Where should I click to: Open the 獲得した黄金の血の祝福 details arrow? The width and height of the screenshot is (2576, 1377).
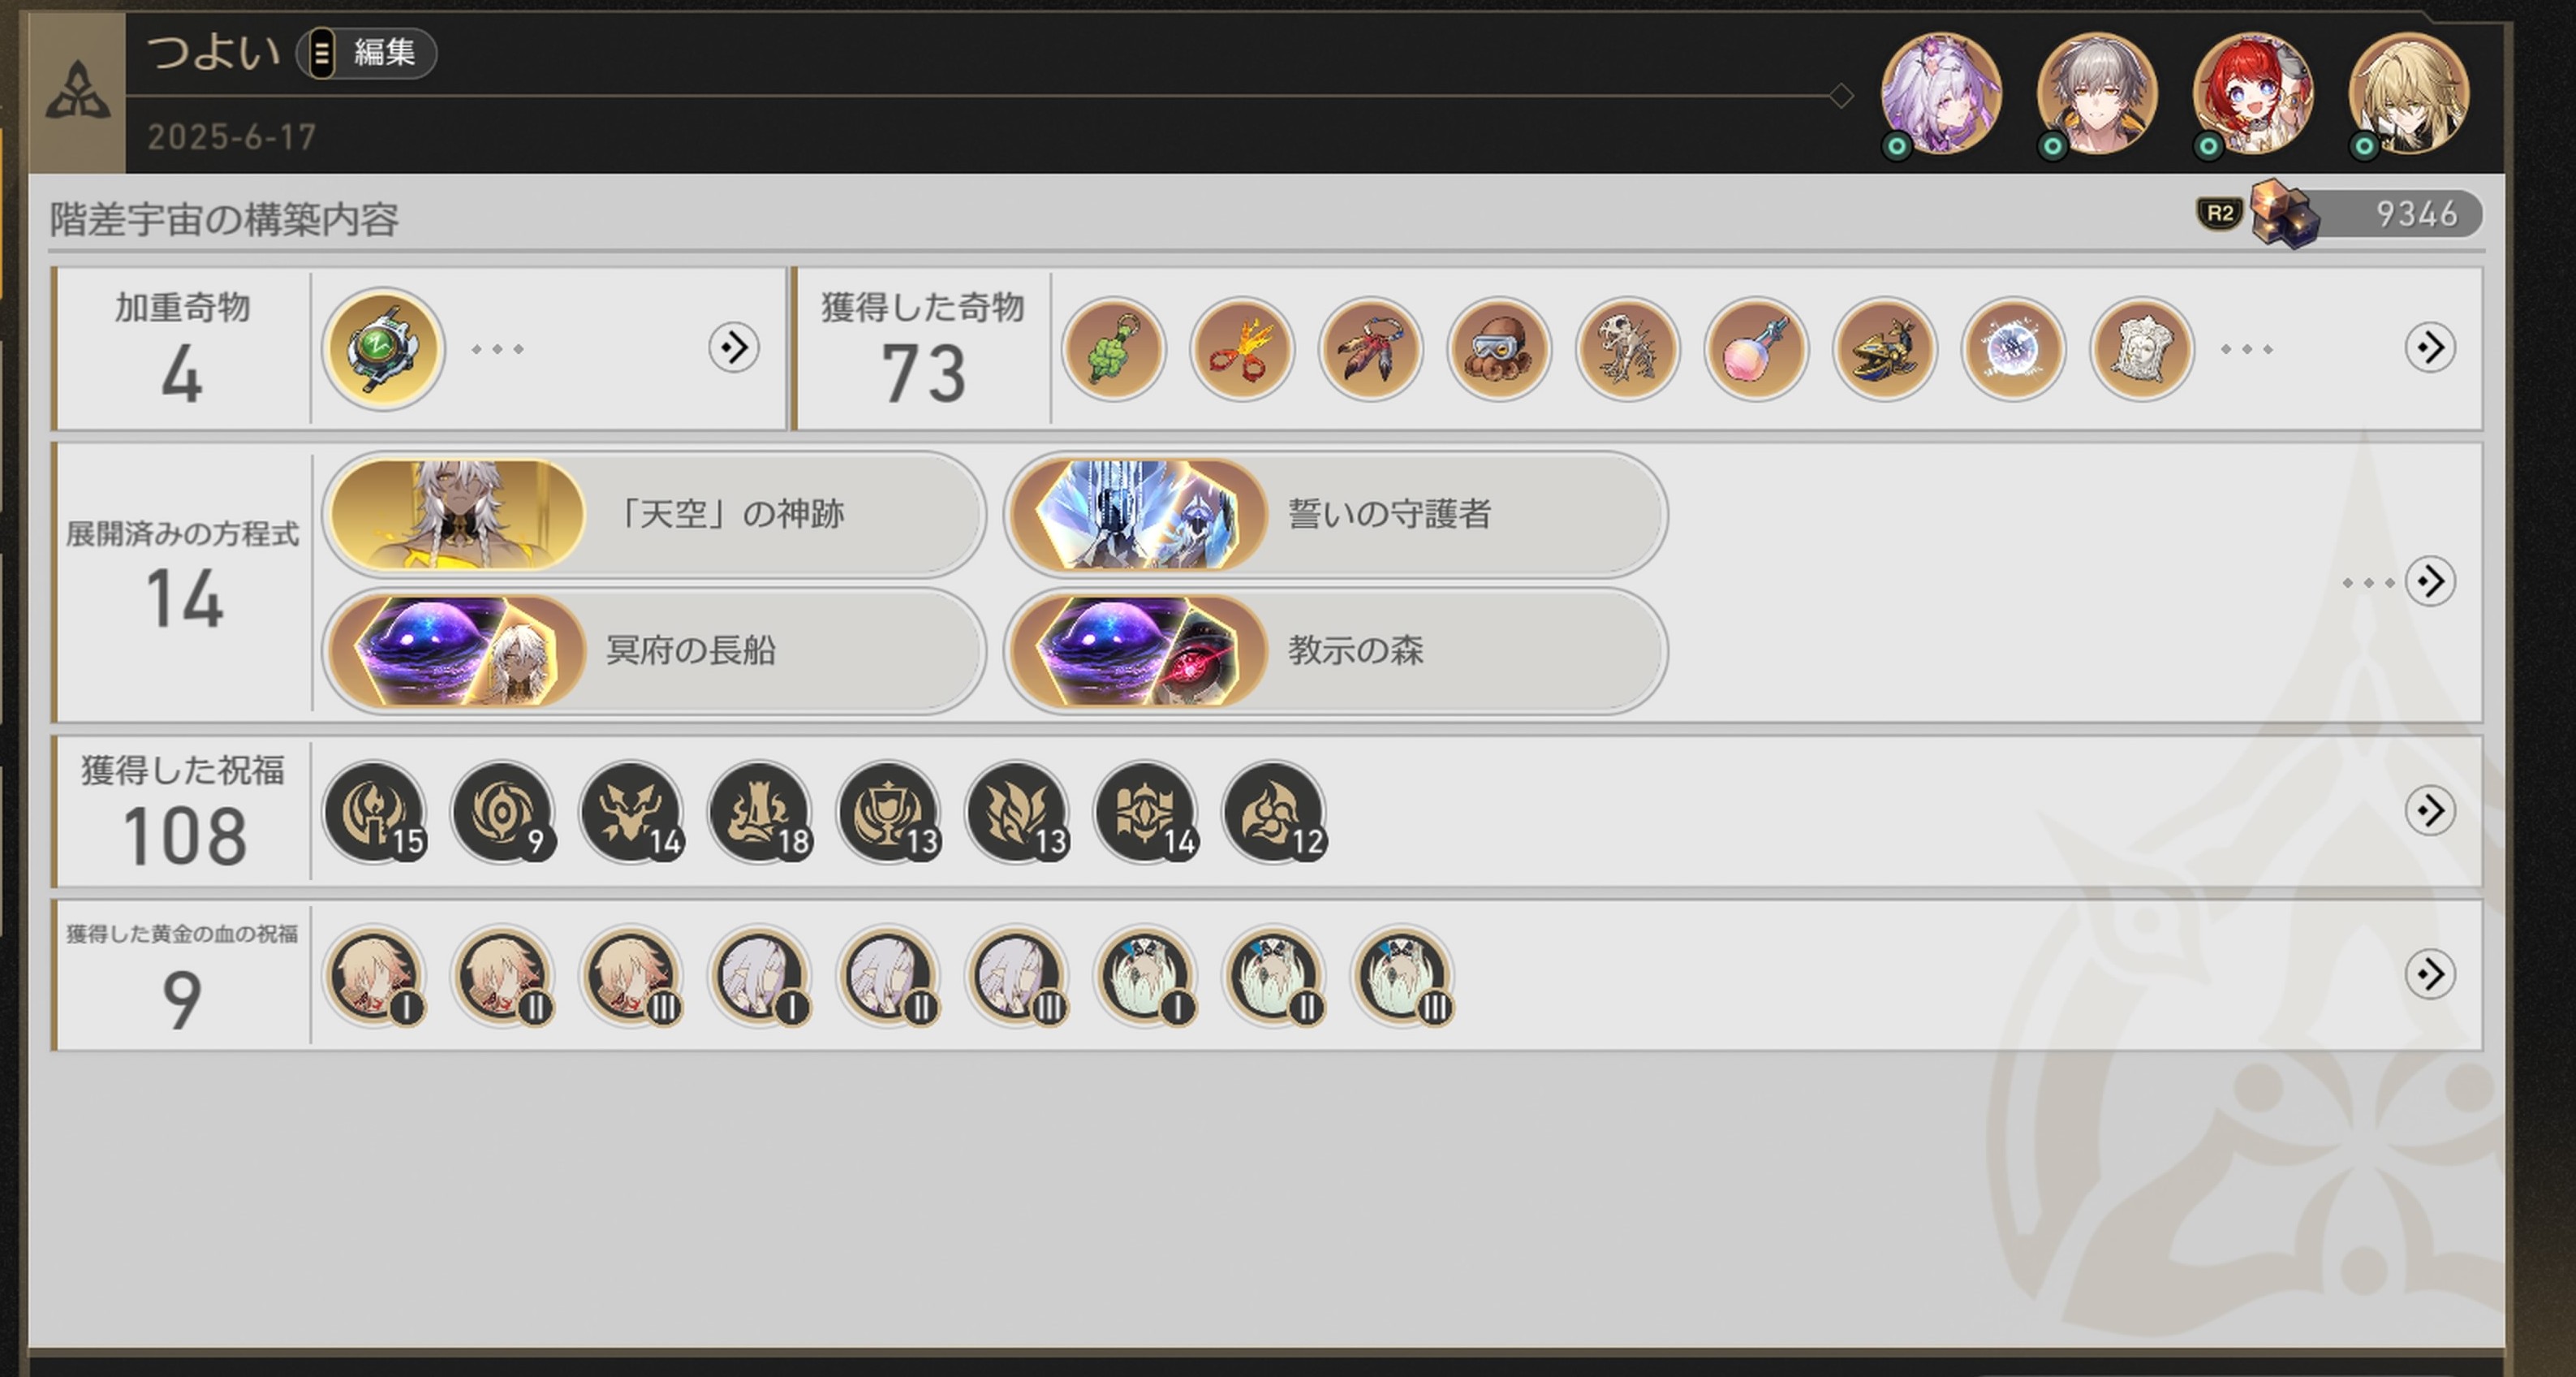pos(2430,975)
